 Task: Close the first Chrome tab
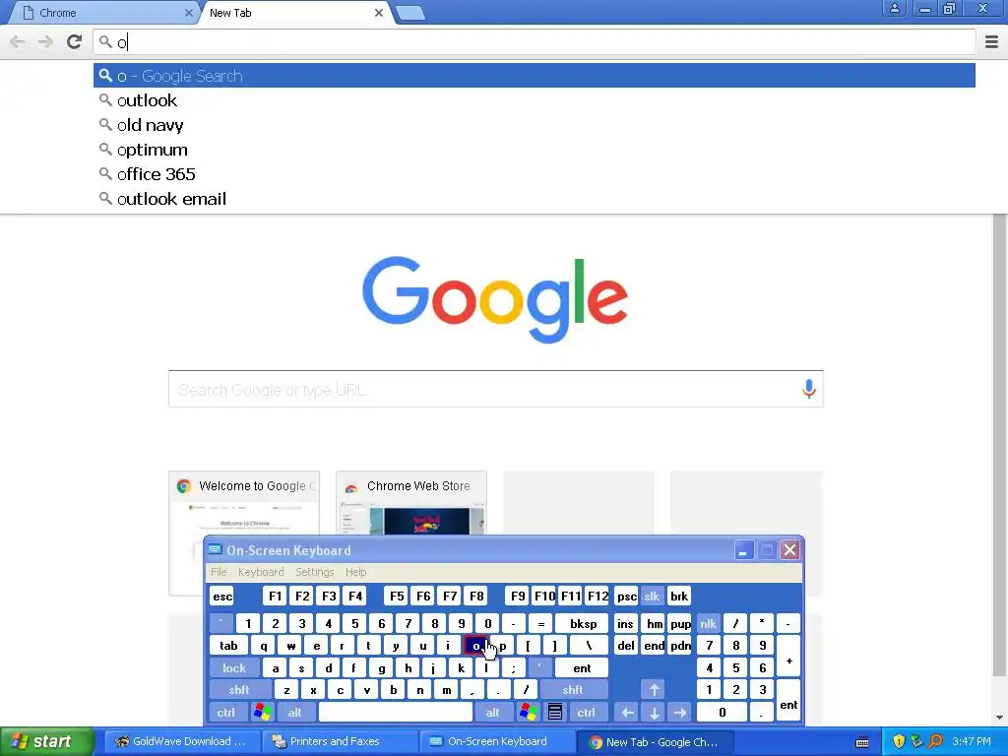(188, 13)
